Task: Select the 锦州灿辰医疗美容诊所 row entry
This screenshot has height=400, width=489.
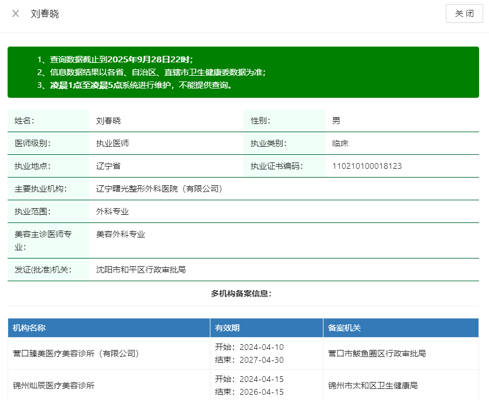Action: tap(54, 385)
